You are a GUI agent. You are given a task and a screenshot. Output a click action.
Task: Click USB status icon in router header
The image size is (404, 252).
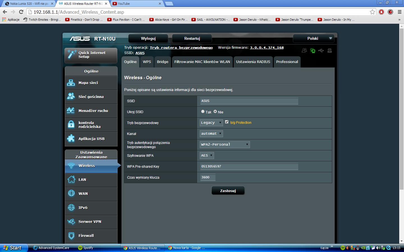(x=321, y=51)
